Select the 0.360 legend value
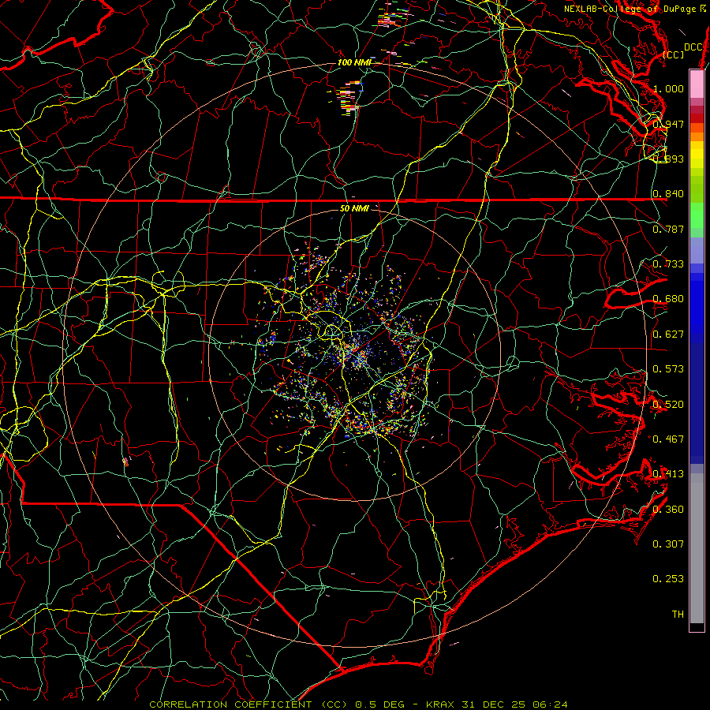Screen dimensions: 710x710 tap(668, 509)
